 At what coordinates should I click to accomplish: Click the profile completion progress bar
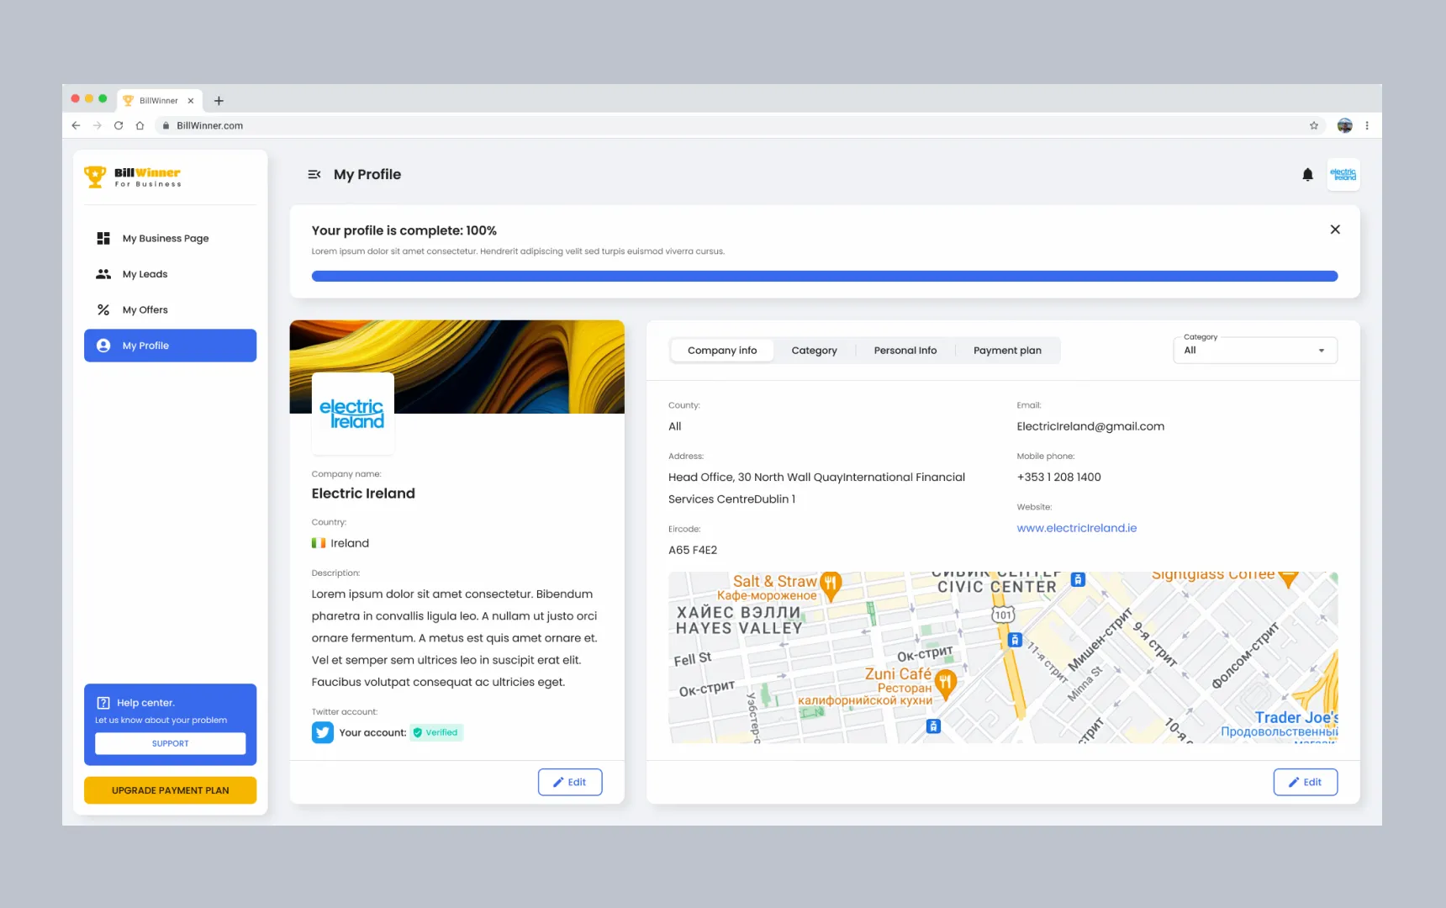point(824,276)
